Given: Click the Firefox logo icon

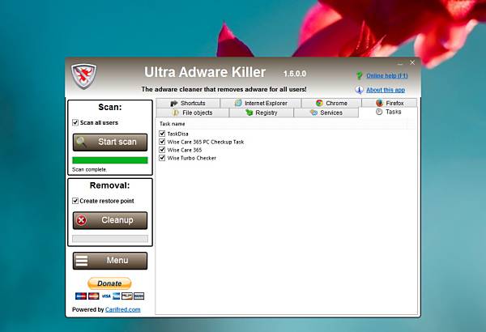Looking at the screenshot, I should click(379, 103).
